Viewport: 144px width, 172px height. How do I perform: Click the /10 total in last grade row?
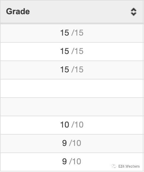point(75,161)
